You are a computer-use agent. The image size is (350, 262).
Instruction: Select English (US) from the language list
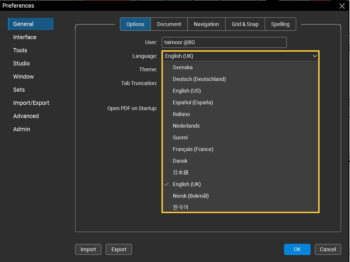(187, 91)
